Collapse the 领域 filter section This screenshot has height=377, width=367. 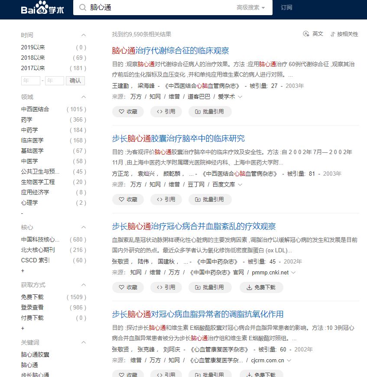84,97
